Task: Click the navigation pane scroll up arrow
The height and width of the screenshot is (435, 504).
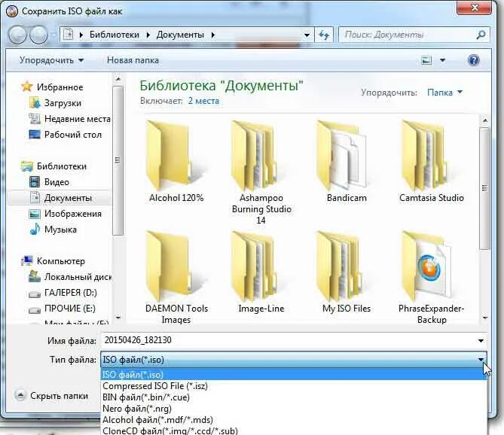Action: click(118, 79)
